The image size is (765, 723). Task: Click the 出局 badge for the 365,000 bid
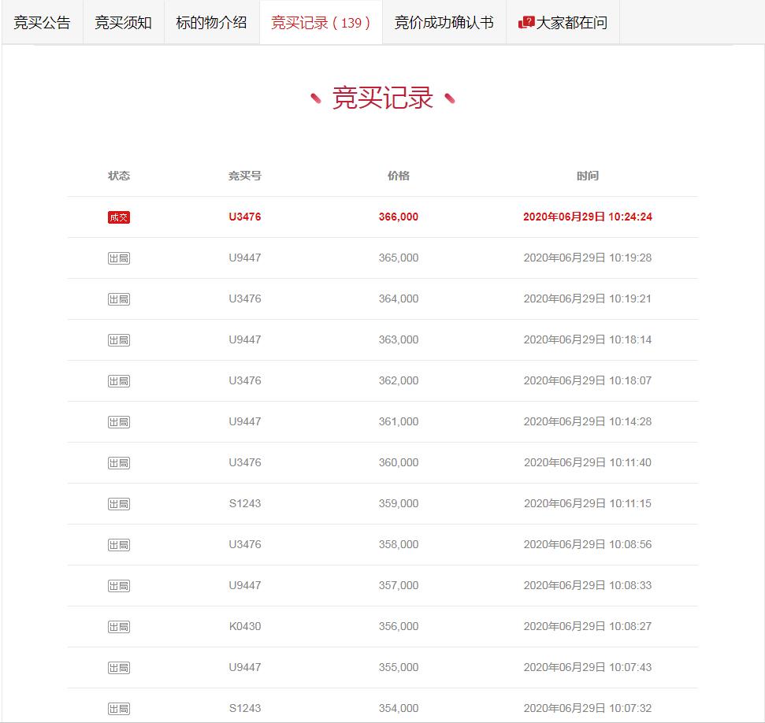click(x=119, y=258)
